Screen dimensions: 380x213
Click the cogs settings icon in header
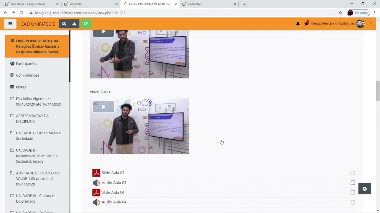click(64, 24)
